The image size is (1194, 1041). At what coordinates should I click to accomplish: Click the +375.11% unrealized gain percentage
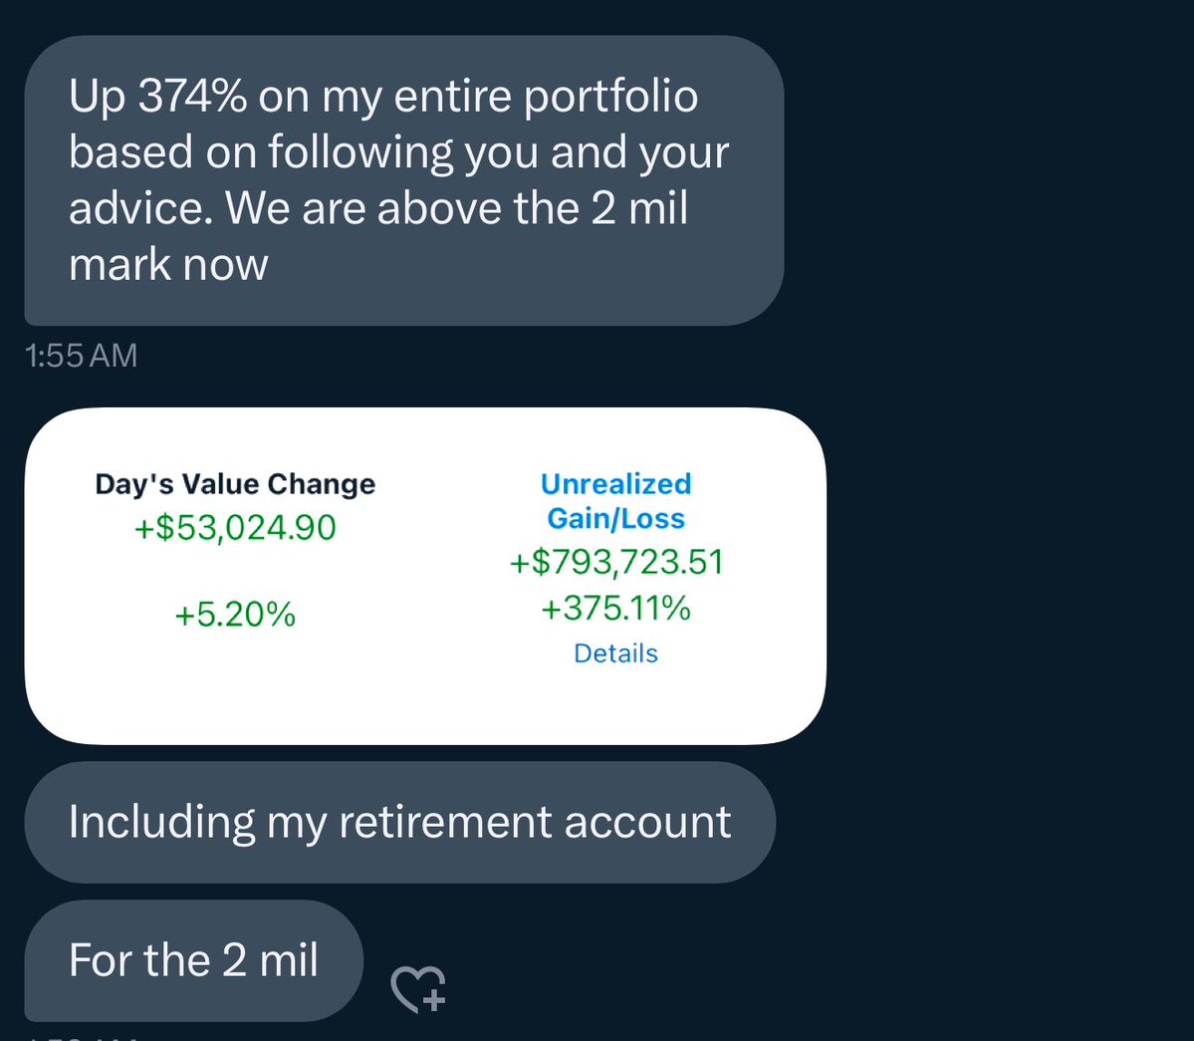[615, 608]
